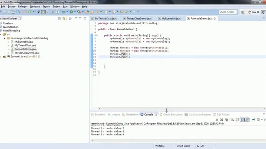Open the New Java Class dropdown arrow
This screenshot has height=149, width=266.
(x=34, y=12)
